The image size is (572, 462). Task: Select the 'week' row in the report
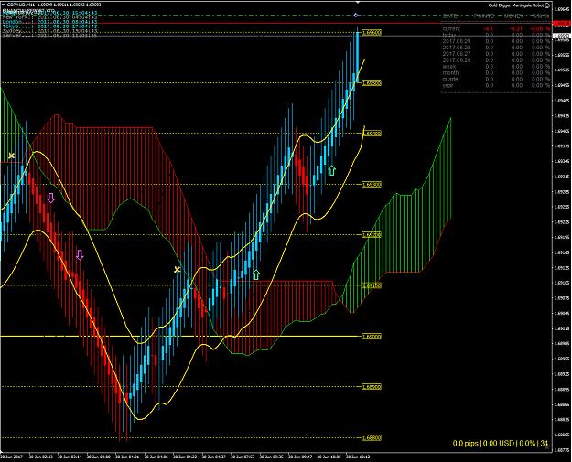point(496,67)
